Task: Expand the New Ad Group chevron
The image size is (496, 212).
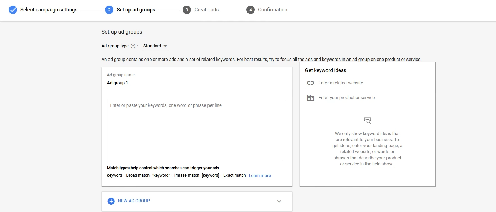Action: pyautogui.click(x=279, y=201)
